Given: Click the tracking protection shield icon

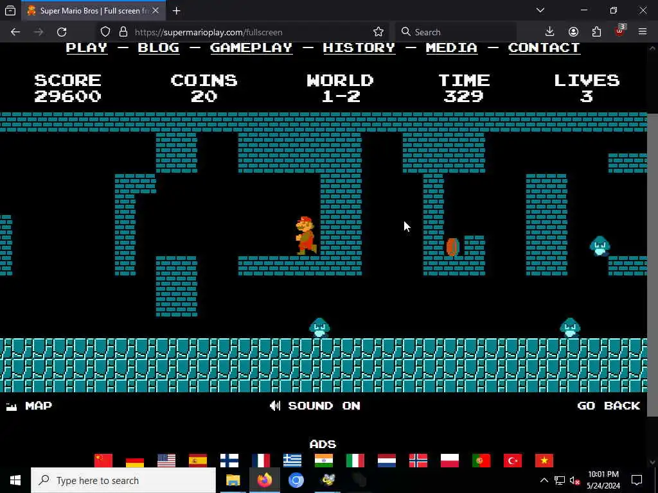Looking at the screenshot, I should pyautogui.click(x=105, y=32).
